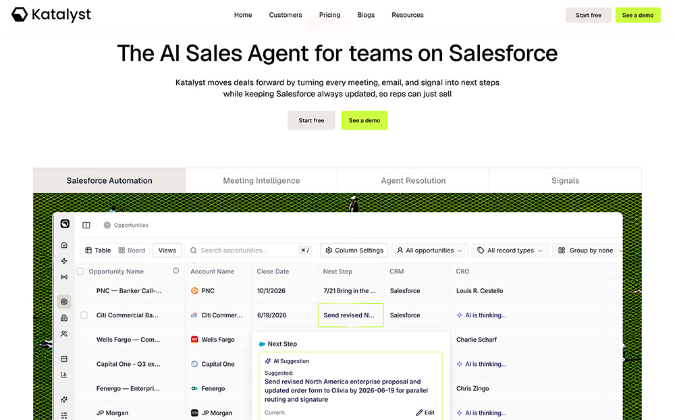
Task: Switch to Board view toggle
Action: 132,251
